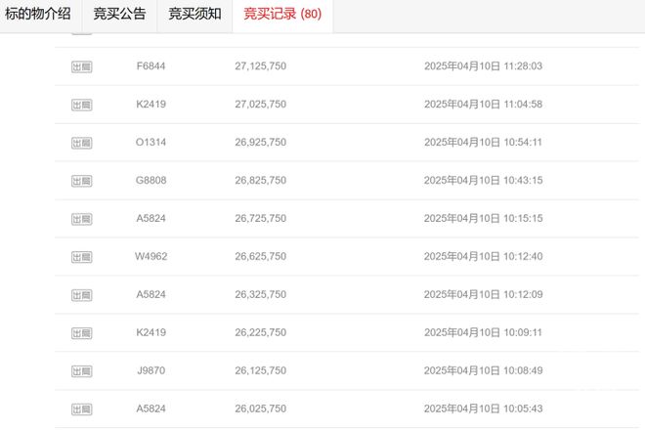This screenshot has width=645, height=430.
Task: Click the 出局 badge in row O1314
Action: pyautogui.click(x=82, y=143)
